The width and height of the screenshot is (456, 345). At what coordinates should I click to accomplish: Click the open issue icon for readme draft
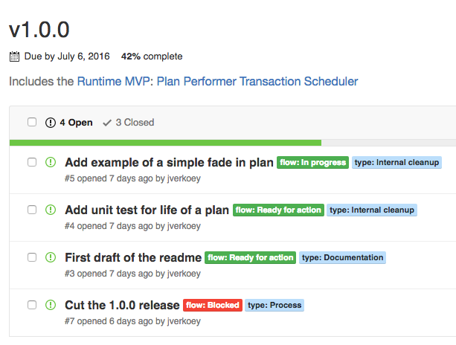(51, 257)
